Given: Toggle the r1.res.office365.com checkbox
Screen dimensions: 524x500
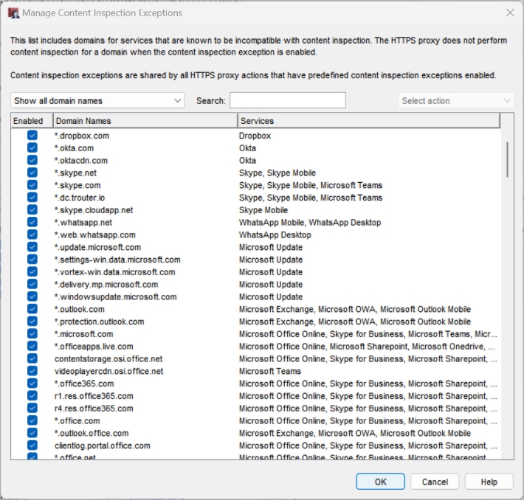Looking at the screenshot, I should tap(32, 395).
